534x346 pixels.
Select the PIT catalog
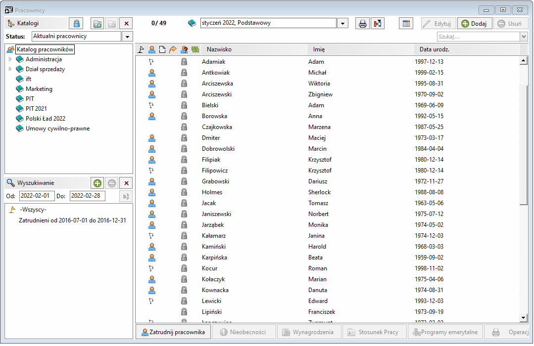tap(30, 99)
